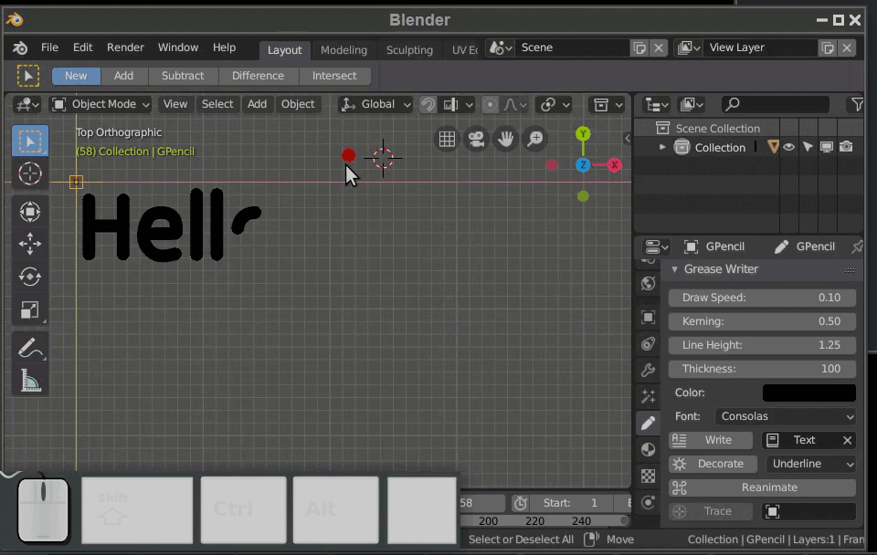Click the Y axis on navigation gizmo
Viewport: 877px width, 555px height.
(x=583, y=134)
